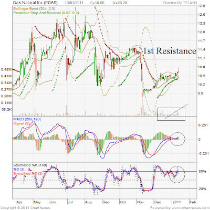
Task: Click the 2011 label on the time axis
Action: click(x=176, y=202)
